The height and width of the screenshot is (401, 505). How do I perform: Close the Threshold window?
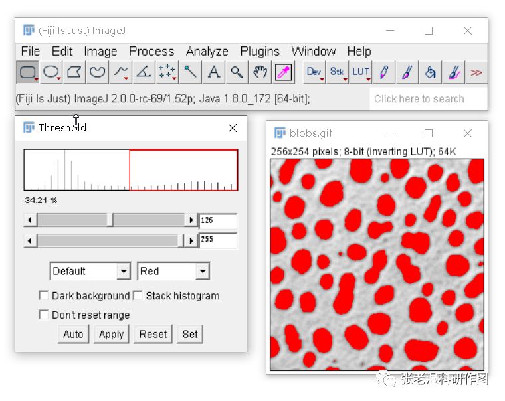[x=233, y=128]
